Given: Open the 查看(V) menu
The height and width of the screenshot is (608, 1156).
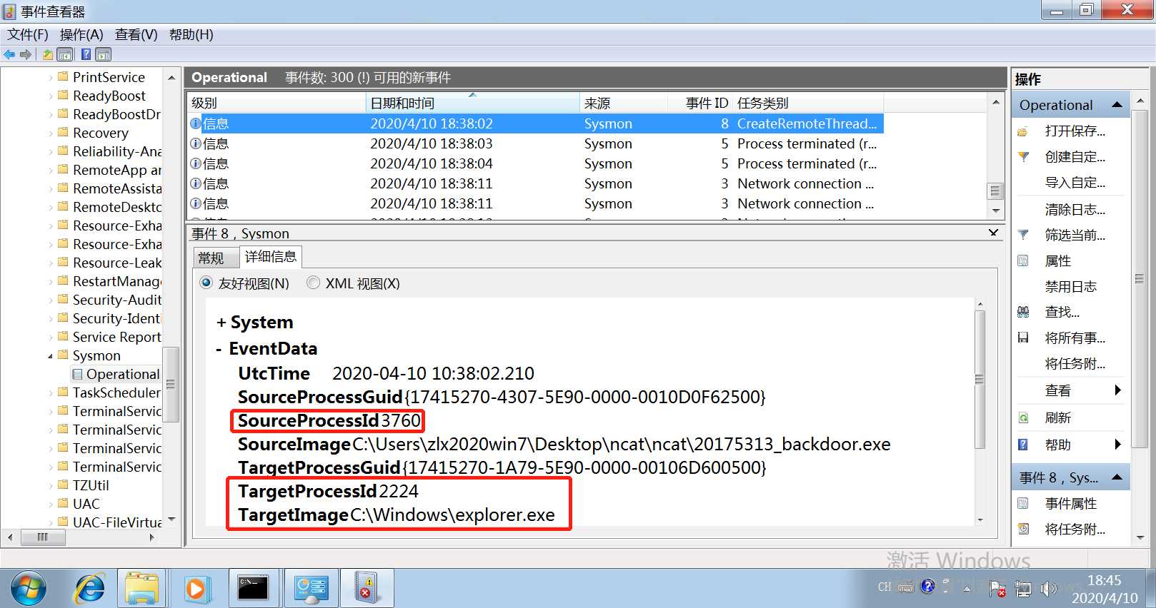Looking at the screenshot, I should point(136,34).
